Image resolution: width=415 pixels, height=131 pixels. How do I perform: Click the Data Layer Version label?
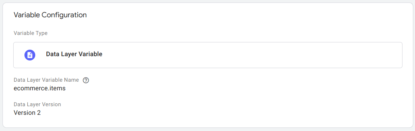(37, 104)
